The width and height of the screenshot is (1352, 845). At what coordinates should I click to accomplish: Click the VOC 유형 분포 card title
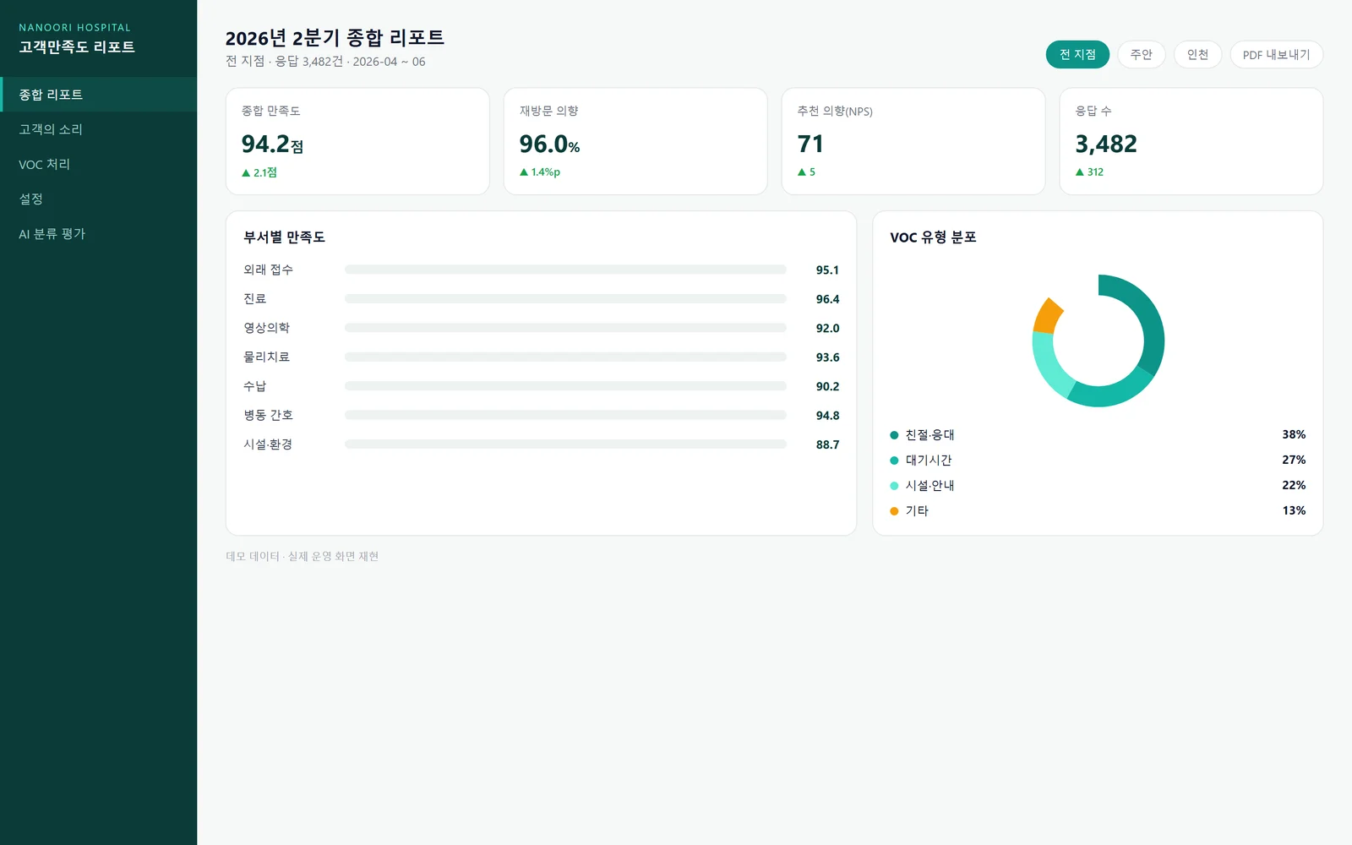(933, 237)
